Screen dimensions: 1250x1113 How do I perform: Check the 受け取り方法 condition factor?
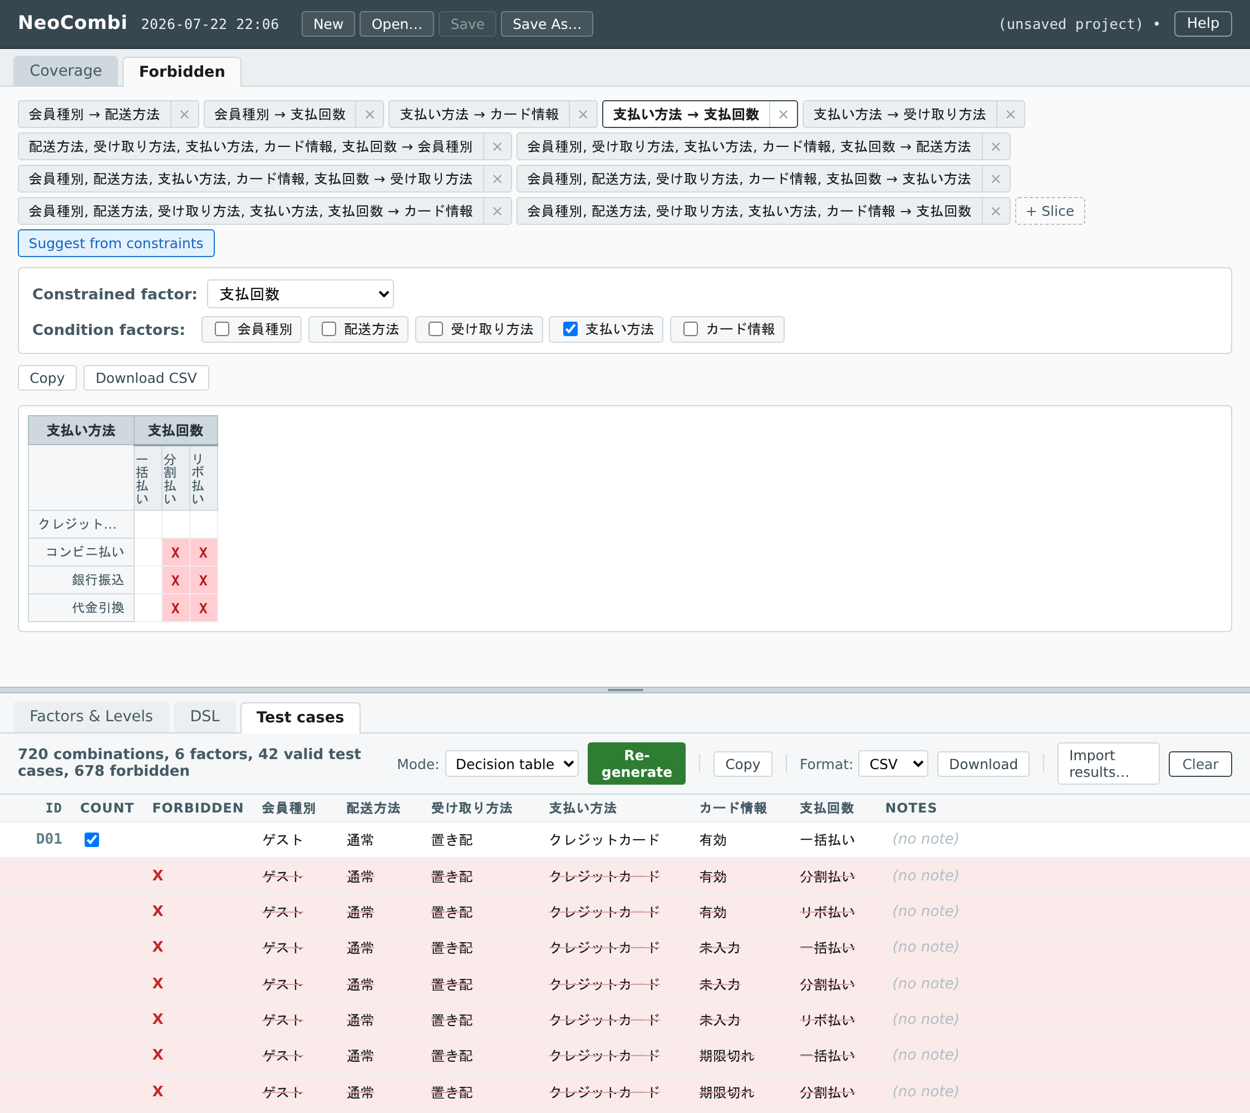pos(436,329)
